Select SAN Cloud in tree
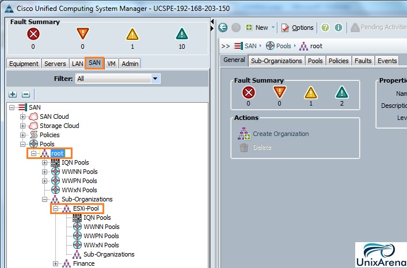Viewport: 407px width, 268px height. click(54, 116)
